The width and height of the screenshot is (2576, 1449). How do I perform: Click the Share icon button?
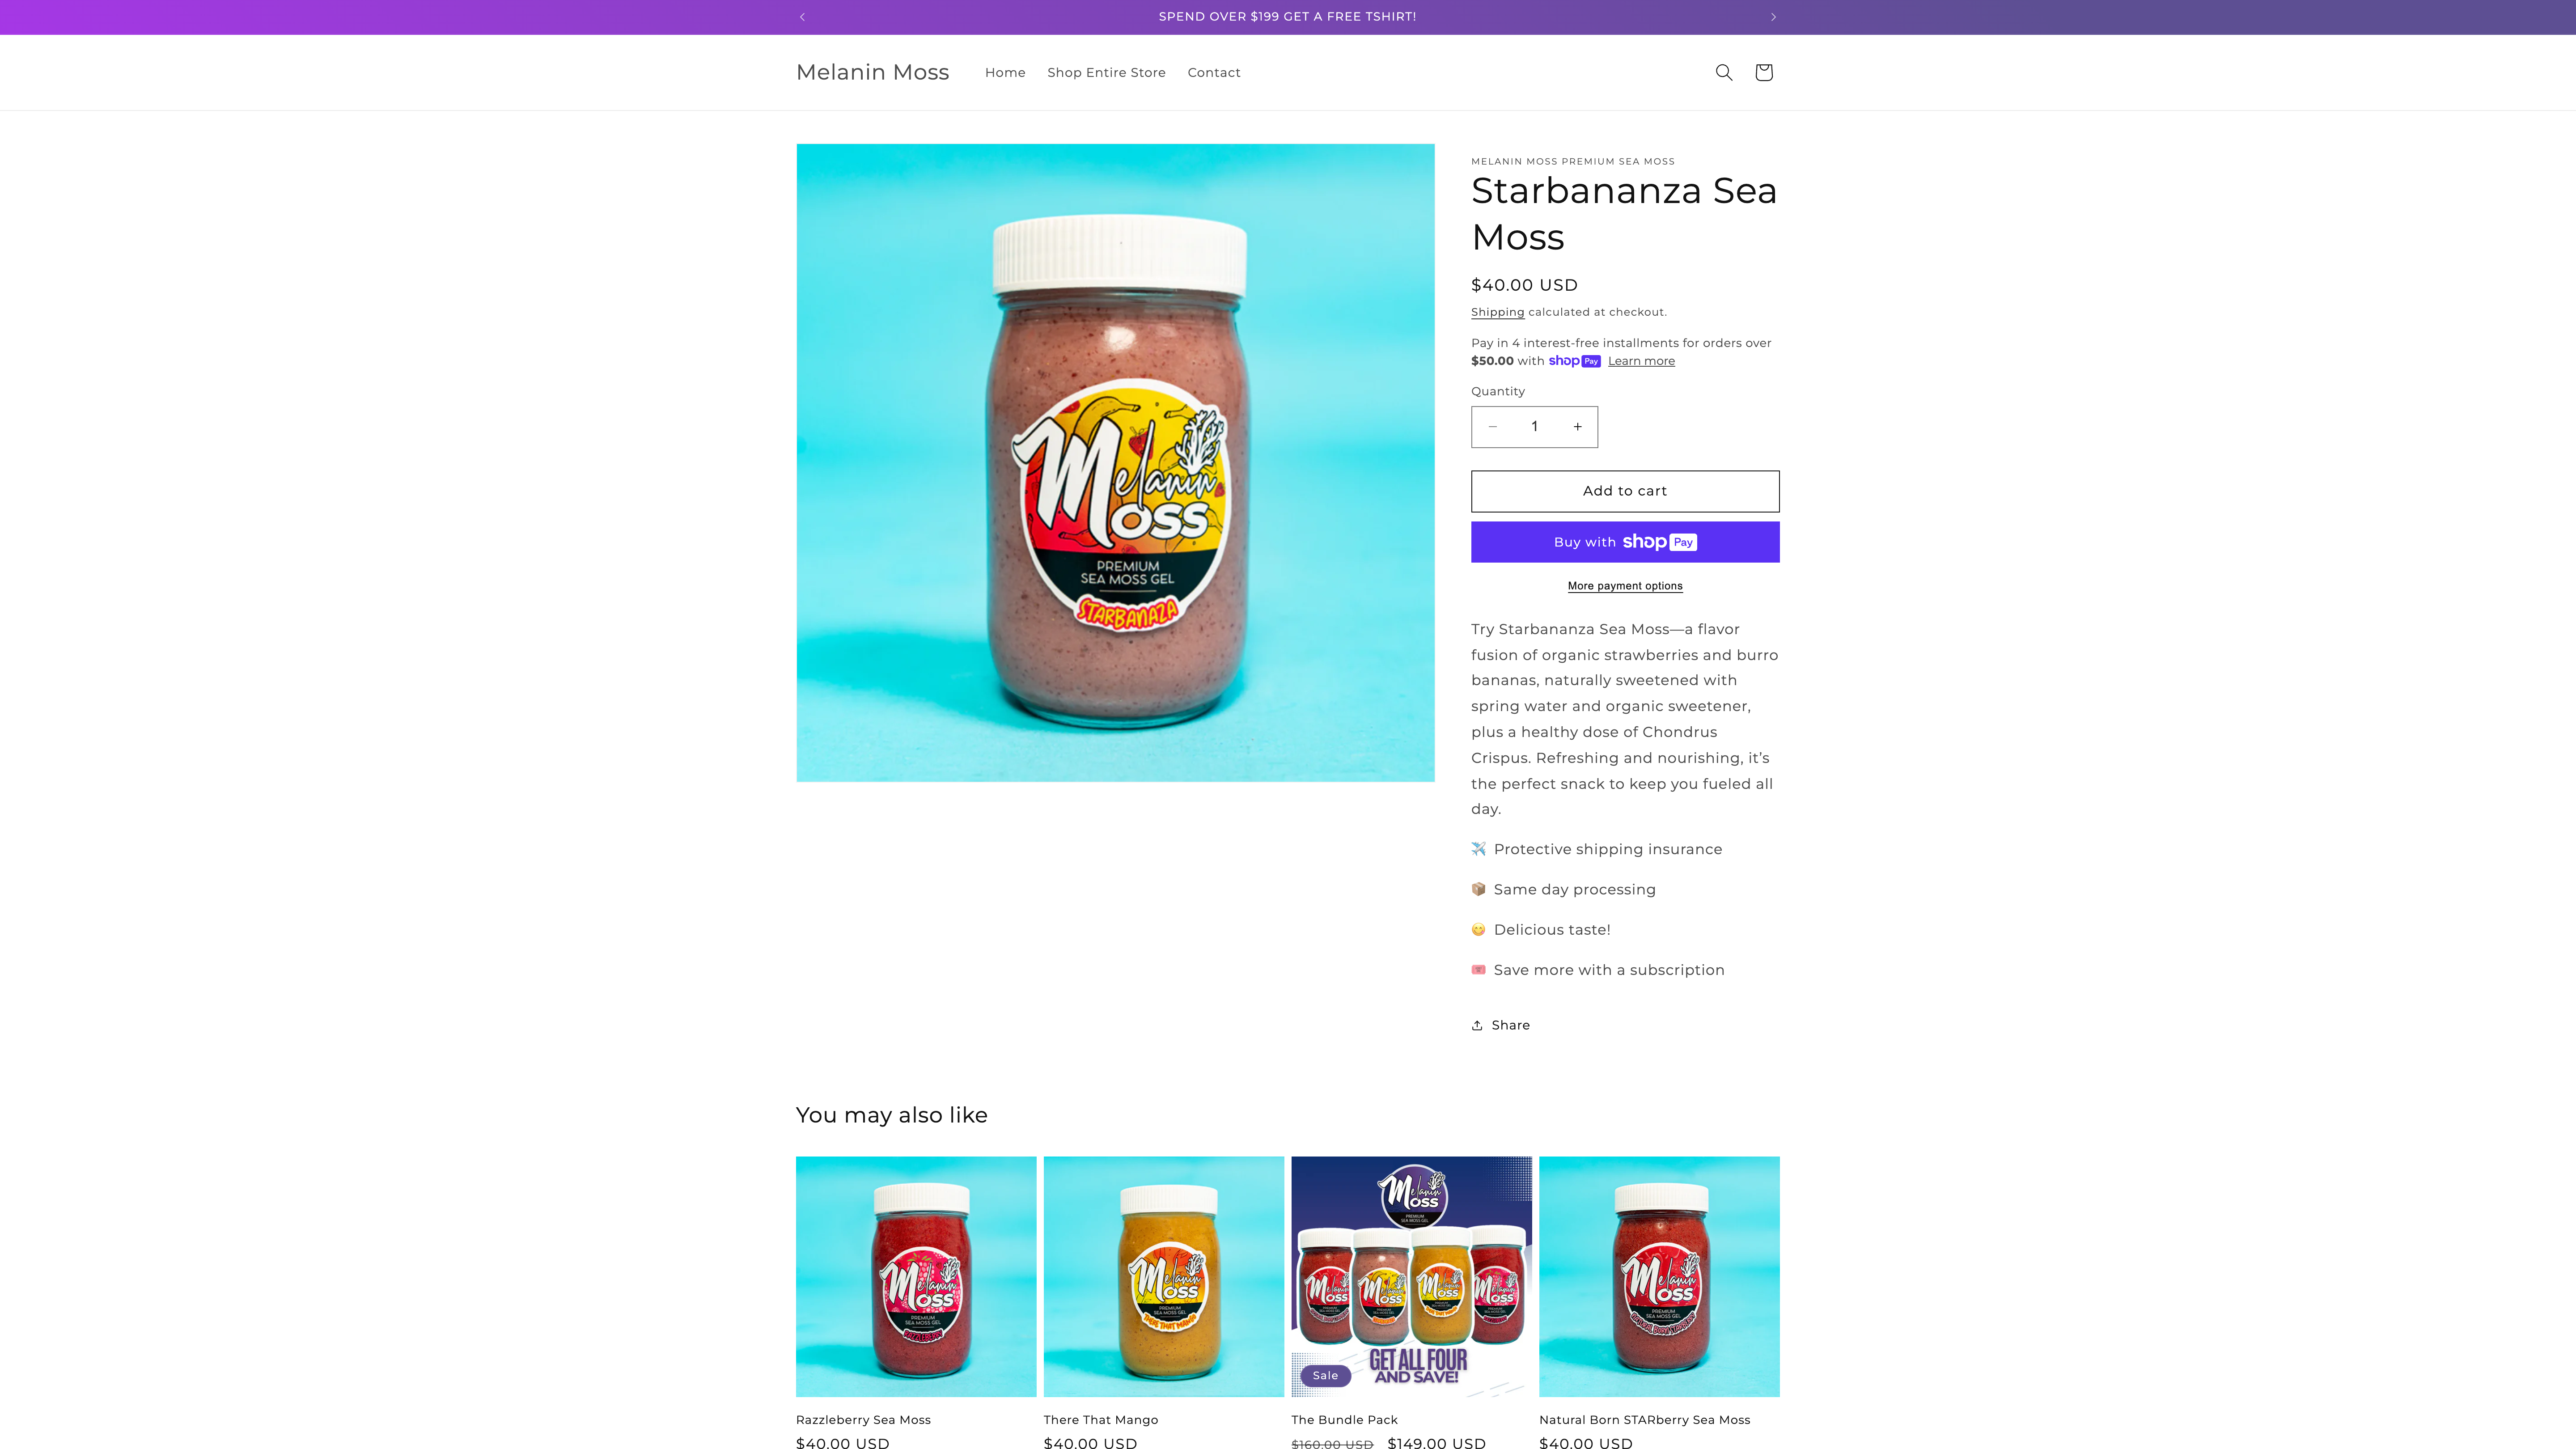[1500, 1025]
